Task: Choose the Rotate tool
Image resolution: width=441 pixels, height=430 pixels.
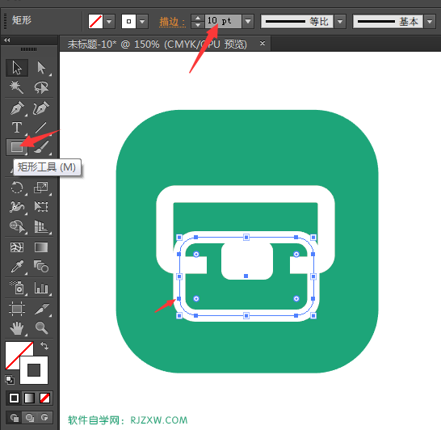Action: click(17, 188)
